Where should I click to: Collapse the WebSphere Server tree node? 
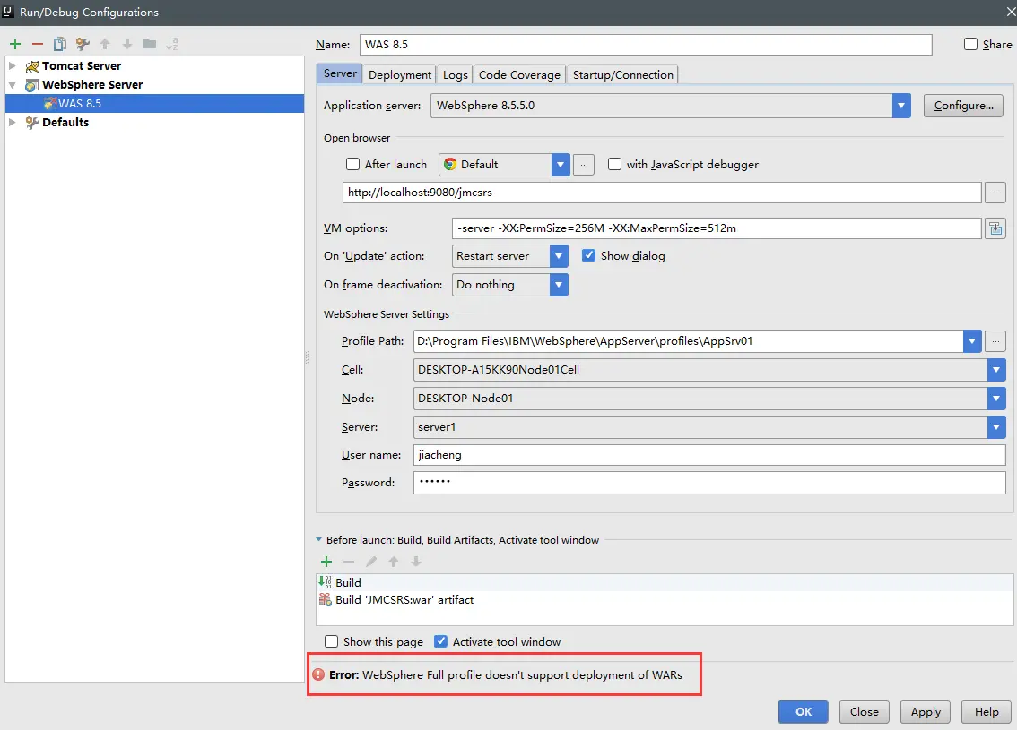point(12,85)
